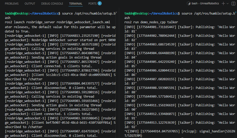Click the left pane's ~/UnrealRobotics prompt path
This screenshot has width=237, height=138.
pos(44,14)
